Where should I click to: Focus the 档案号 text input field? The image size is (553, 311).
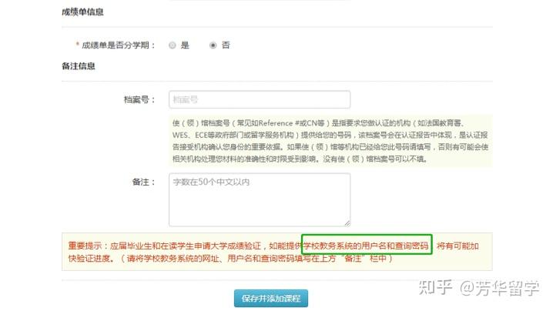tap(260, 99)
